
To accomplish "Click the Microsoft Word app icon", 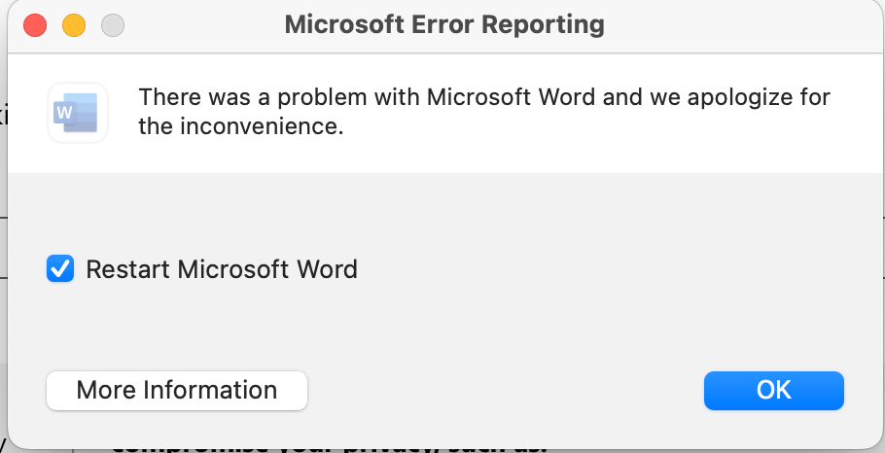I will point(78,112).
